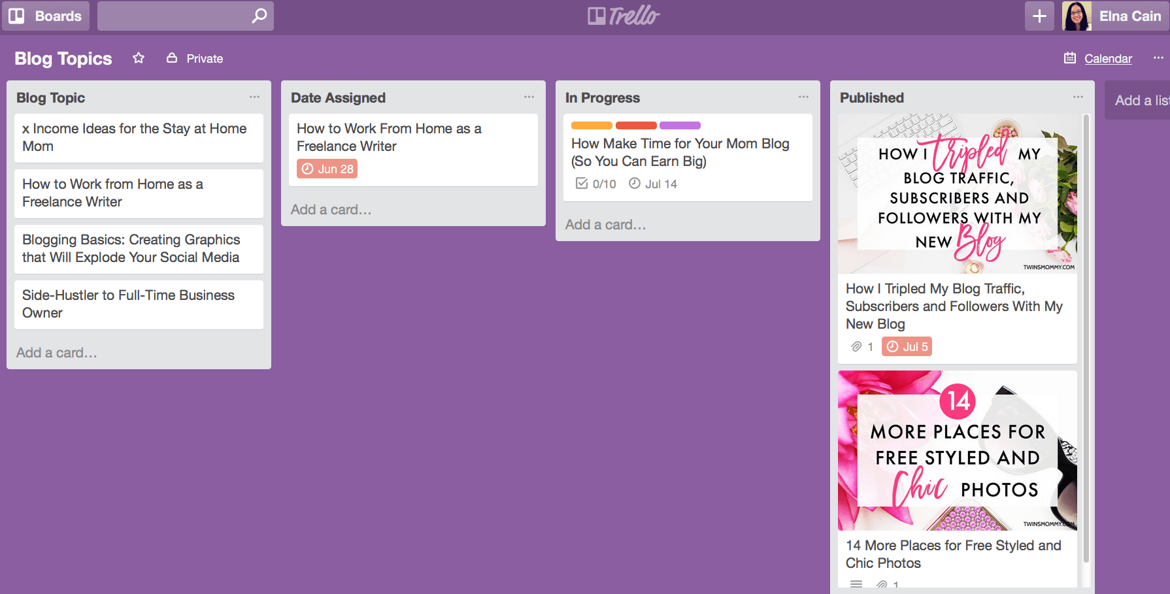Open Blog Topic list actions menu
Screen dimensions: 1170x594
pos(254,97)
